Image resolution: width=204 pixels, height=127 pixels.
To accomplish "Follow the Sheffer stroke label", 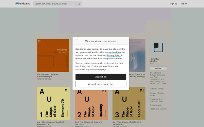I will tap(158, 68).
